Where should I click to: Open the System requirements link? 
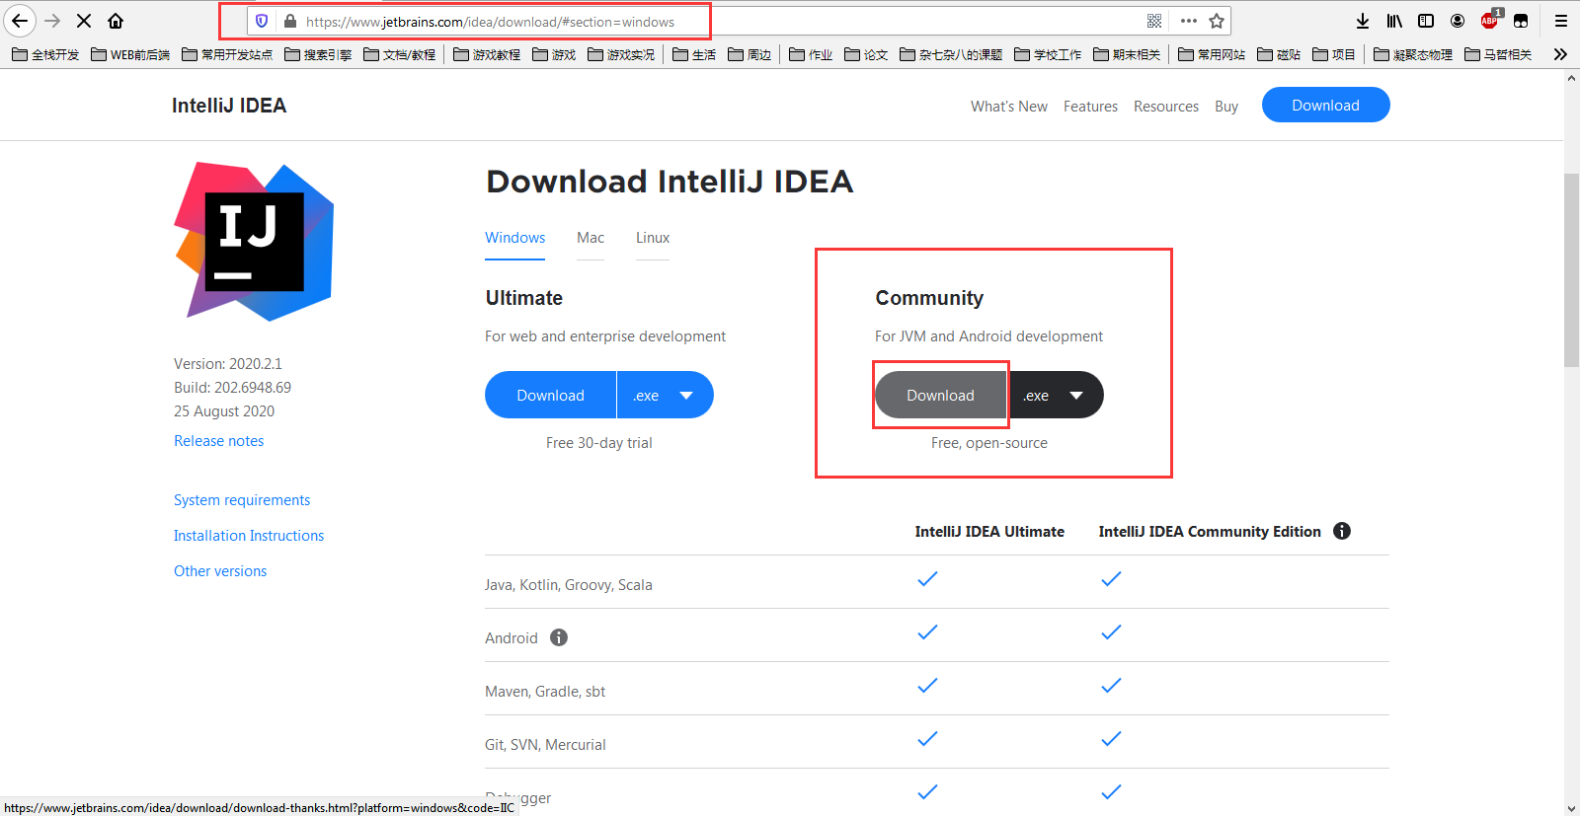242,500
